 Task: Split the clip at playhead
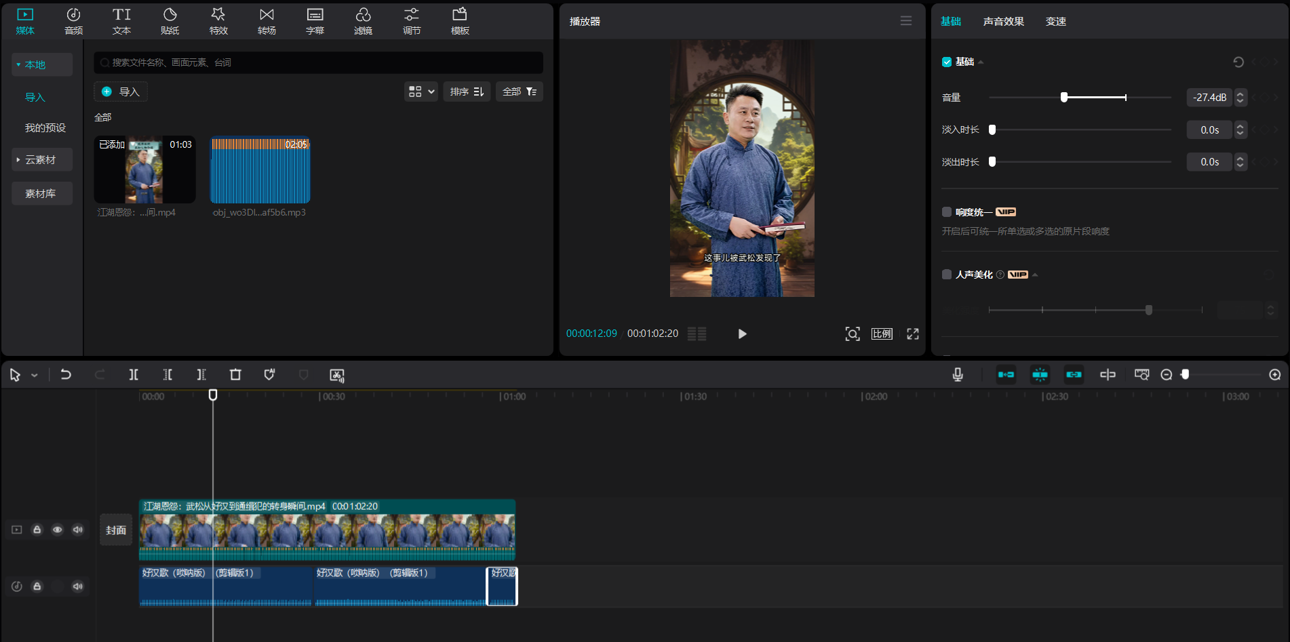(134, 374)
